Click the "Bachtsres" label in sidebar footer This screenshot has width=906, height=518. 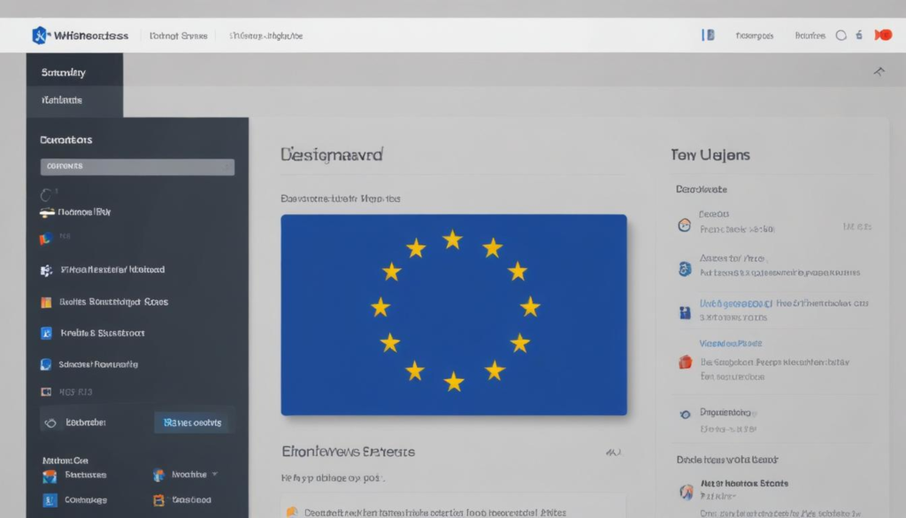point(86,475)
